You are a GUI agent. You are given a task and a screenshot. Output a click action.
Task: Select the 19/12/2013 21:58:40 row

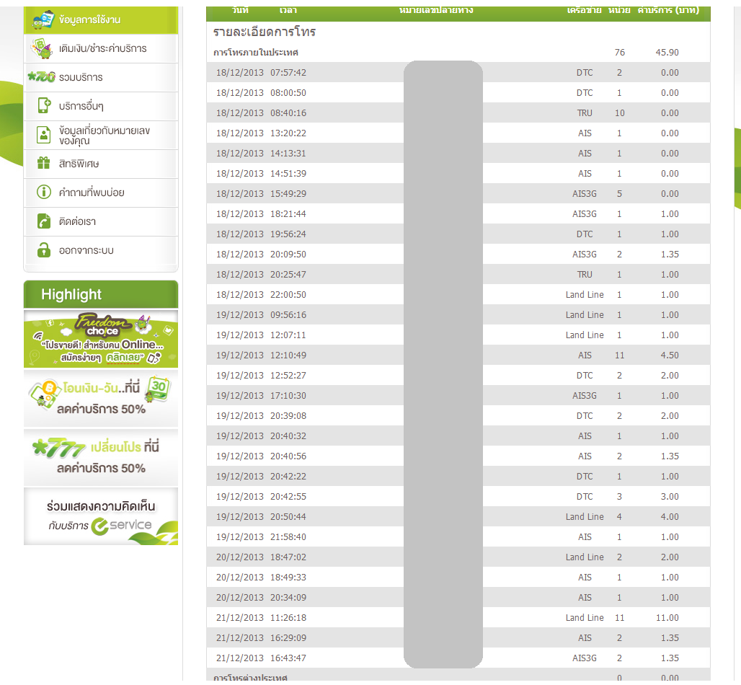(458, 537)
